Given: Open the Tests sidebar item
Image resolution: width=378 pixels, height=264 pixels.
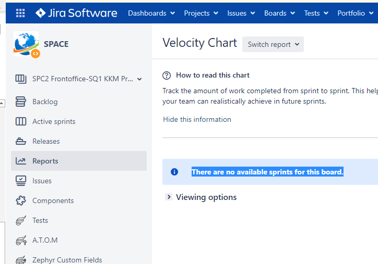Looking at the screenshot, I should [40, 220].
